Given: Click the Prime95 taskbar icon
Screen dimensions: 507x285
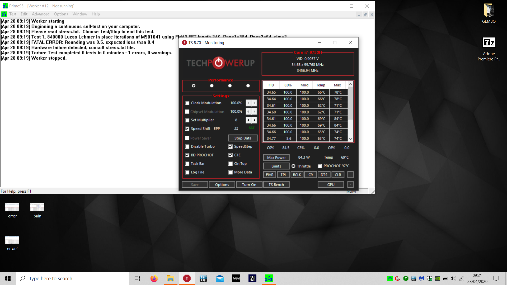Looking at the screenshot, I should click(269, 278).
